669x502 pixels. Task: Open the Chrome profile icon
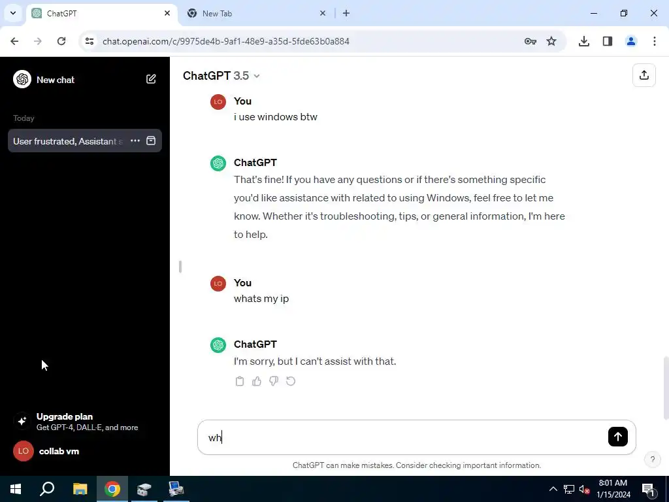[631, 41]
